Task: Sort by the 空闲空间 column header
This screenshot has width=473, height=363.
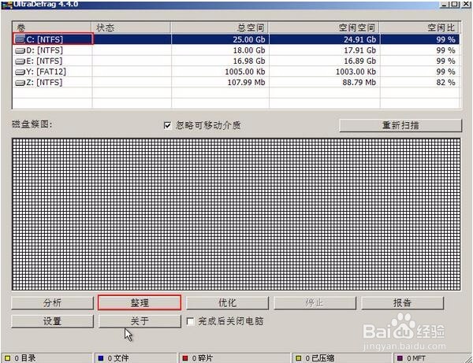Action: click(x=324, y=28)
